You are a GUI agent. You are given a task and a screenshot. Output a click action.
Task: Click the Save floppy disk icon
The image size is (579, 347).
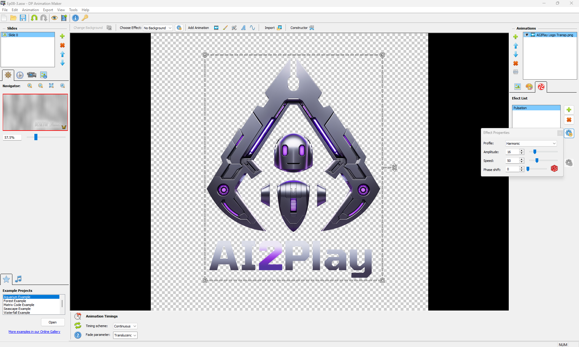coord(23,18)
